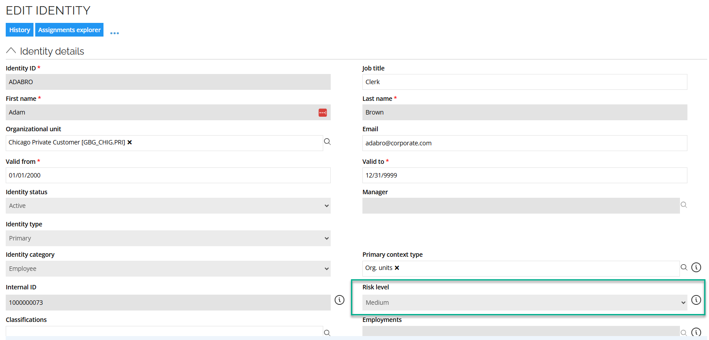Click the Manager field search magnifier
Screen dimensions: 709x340
click(x=683, y=205)
